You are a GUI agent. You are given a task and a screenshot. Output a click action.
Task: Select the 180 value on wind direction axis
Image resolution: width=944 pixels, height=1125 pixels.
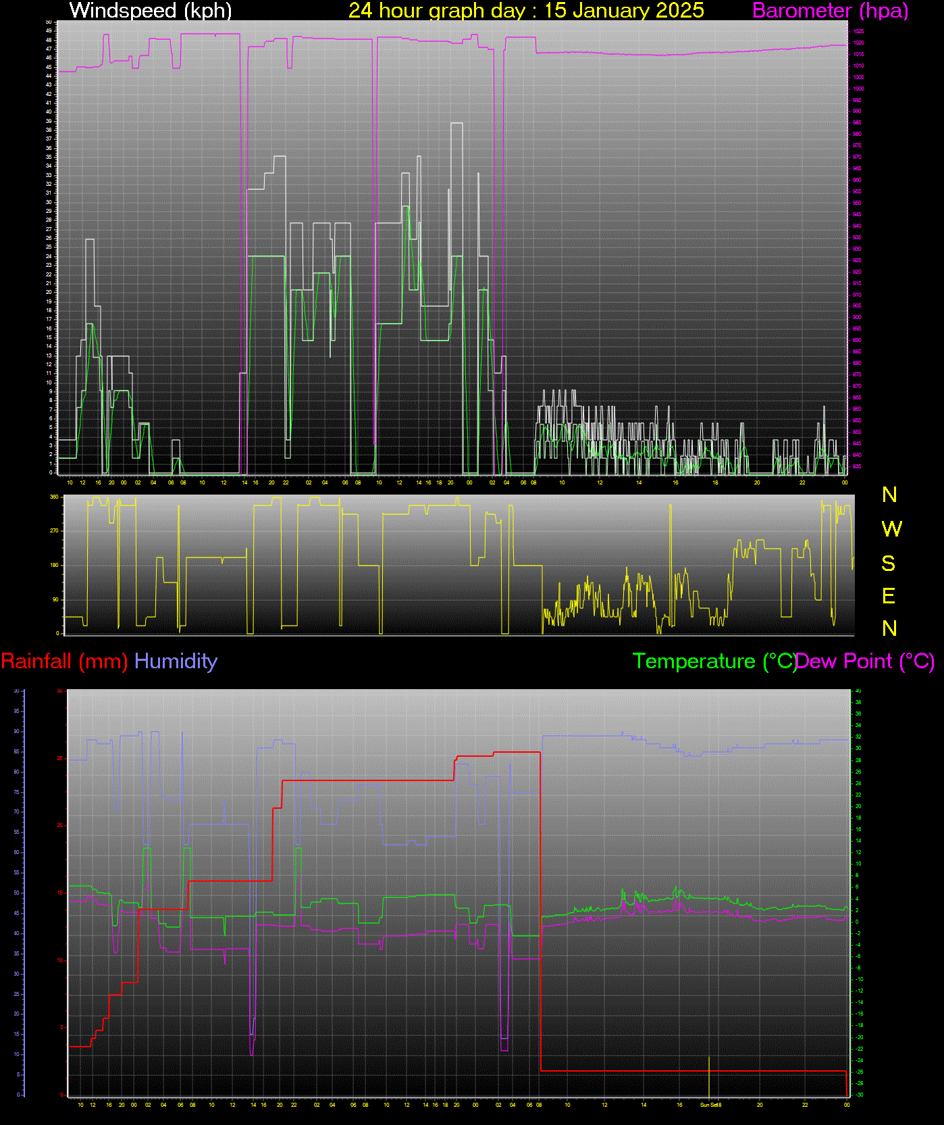55,565
